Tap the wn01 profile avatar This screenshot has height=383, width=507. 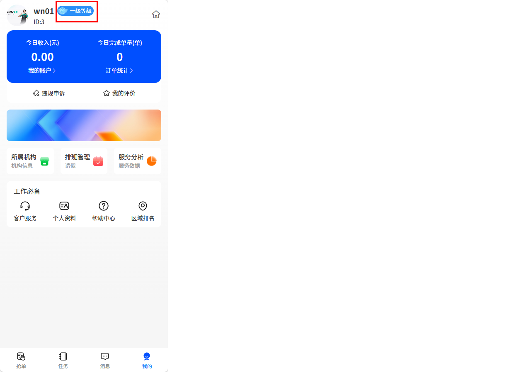point(17,15)
